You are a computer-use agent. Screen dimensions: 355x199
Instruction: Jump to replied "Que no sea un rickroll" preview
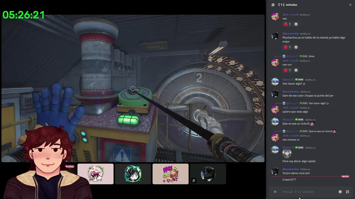[x=323, y=131]
